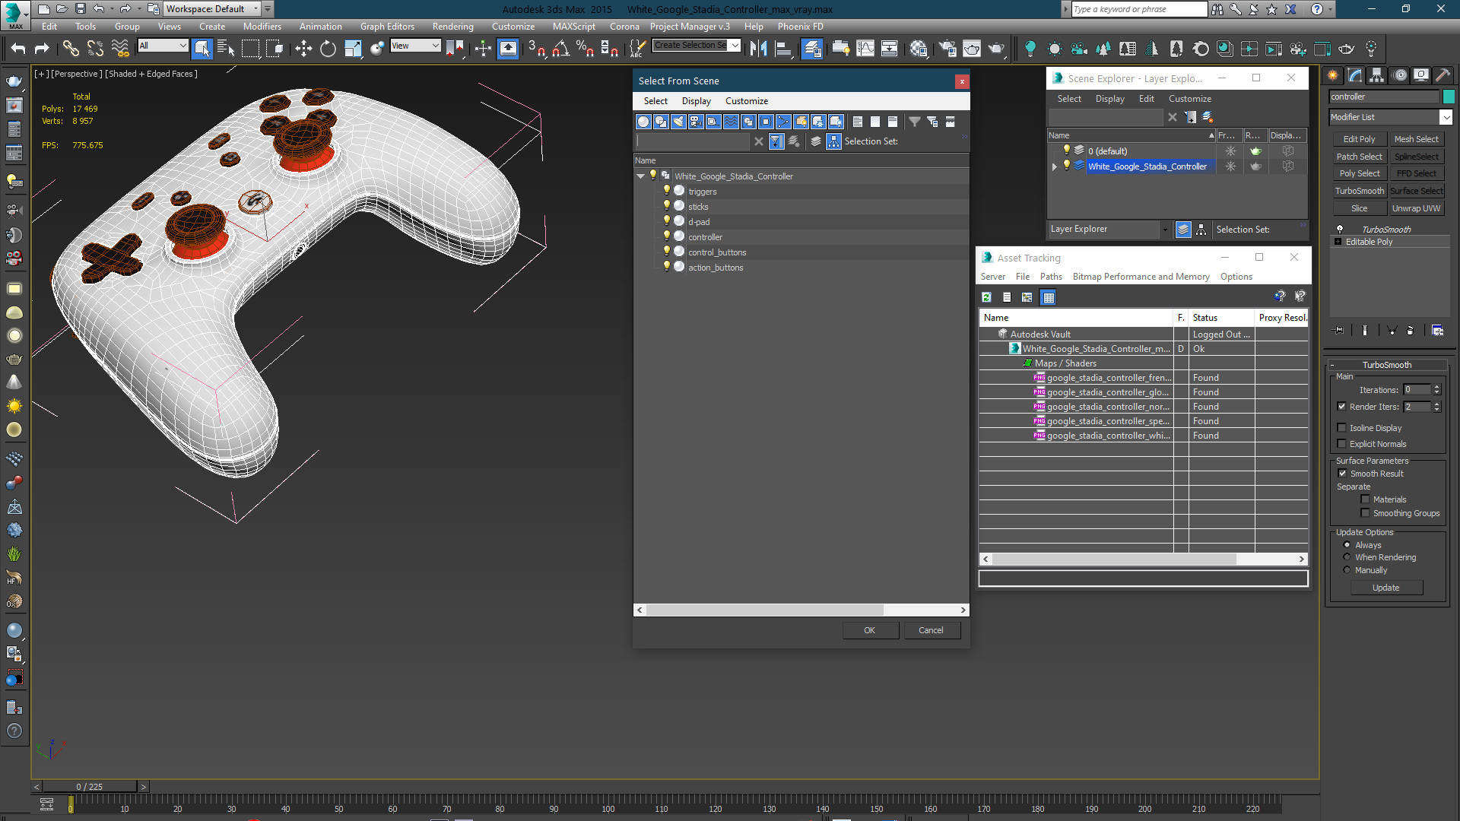
Task: Click display Lights filter in Select From Scene
Action: 678,122
